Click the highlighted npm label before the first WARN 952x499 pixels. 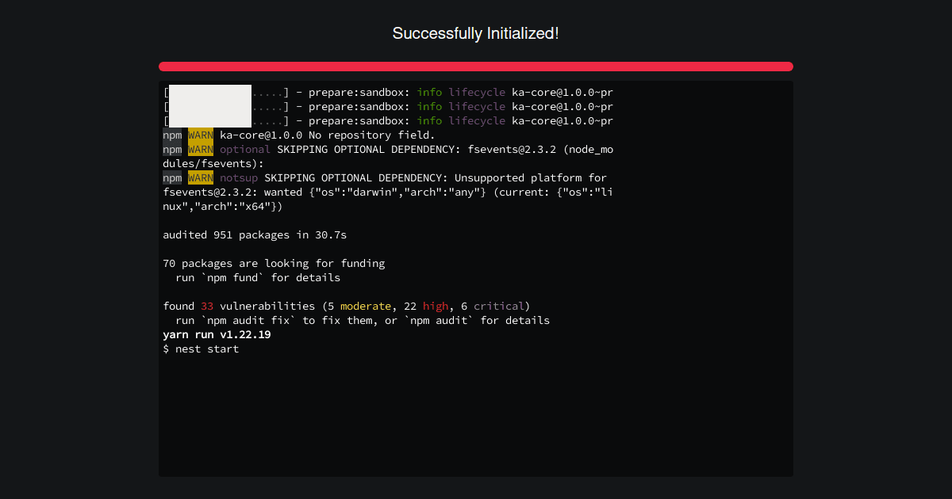tap(171, 135)
